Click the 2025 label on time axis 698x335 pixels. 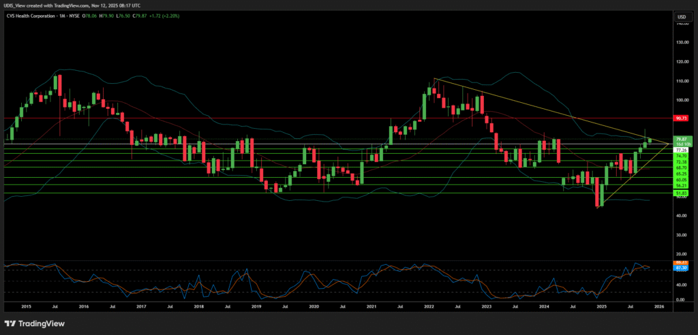point(601,308)
